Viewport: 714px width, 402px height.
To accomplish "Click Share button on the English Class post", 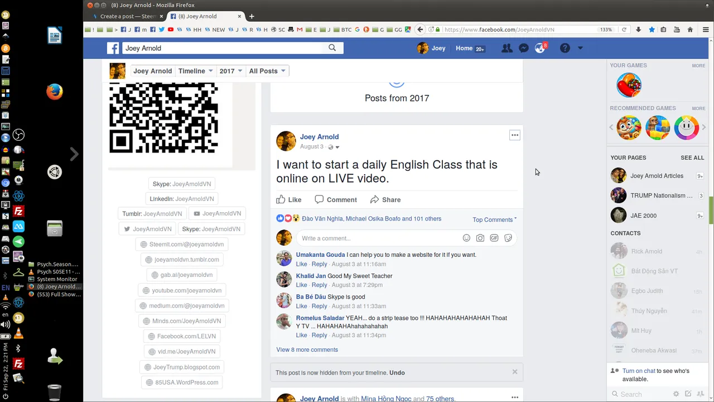I will point(385,199).
